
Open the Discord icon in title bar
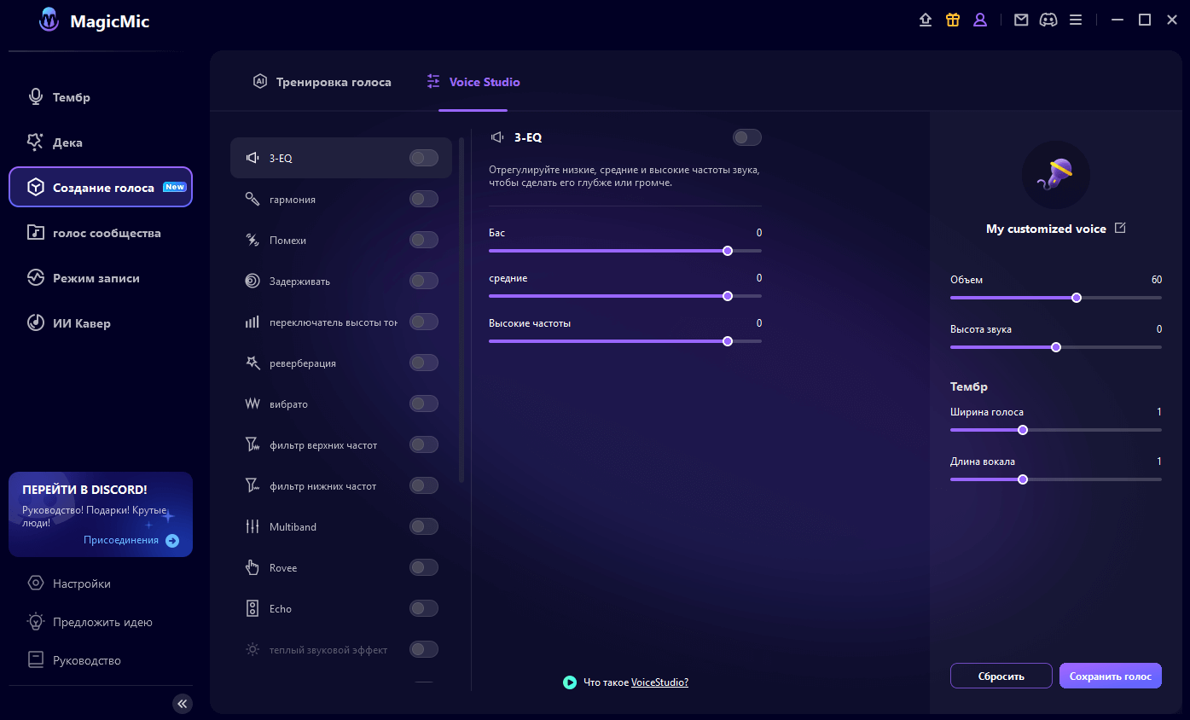coord(1048,20)
